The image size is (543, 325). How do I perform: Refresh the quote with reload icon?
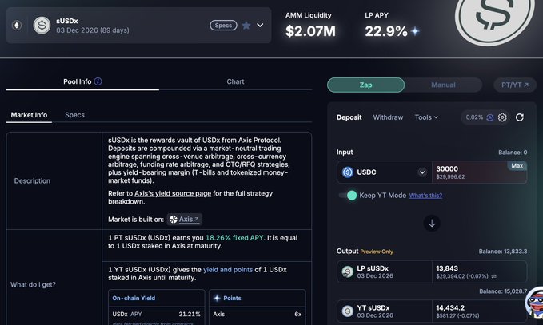click(x=520, y=117)
